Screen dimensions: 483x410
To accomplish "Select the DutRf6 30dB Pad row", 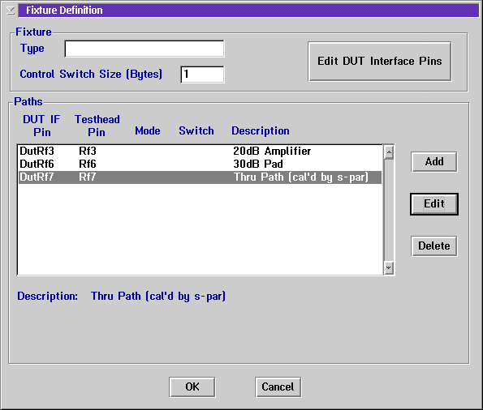I will [x=201, y=164].
